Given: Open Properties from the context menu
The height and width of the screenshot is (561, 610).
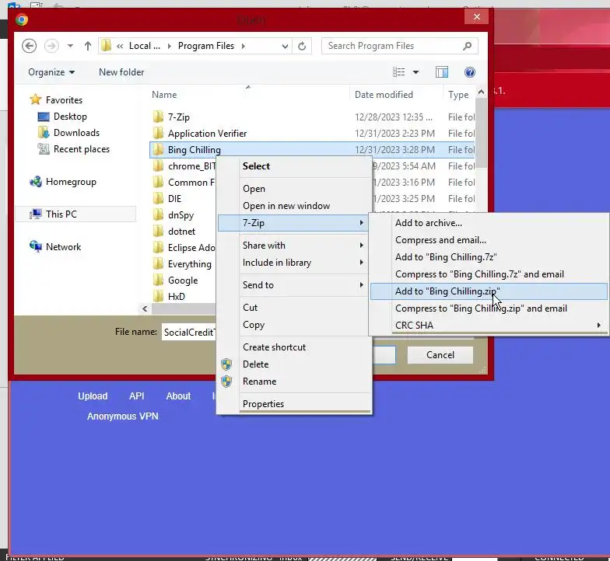Looking at the screenshot, I should click(294, 404).
